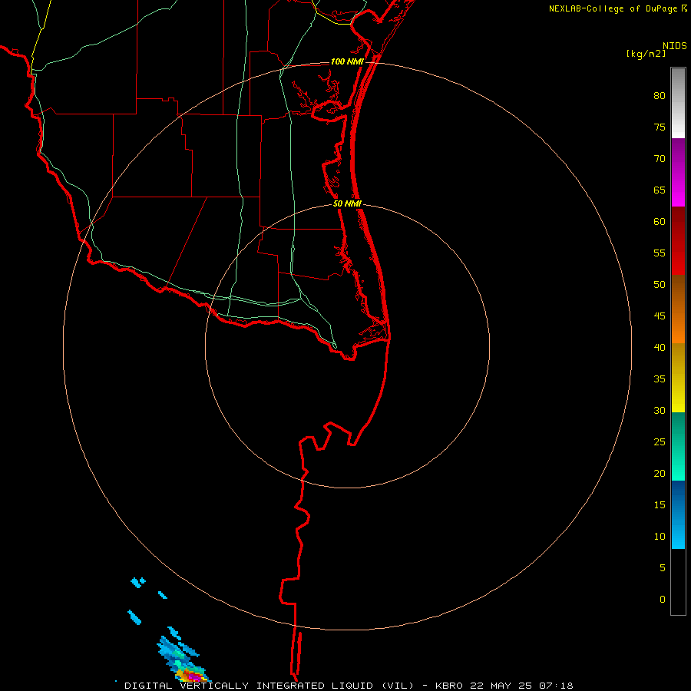Click the 30 value on the color scale
This screenshot has width=691, height=691.
660,410
